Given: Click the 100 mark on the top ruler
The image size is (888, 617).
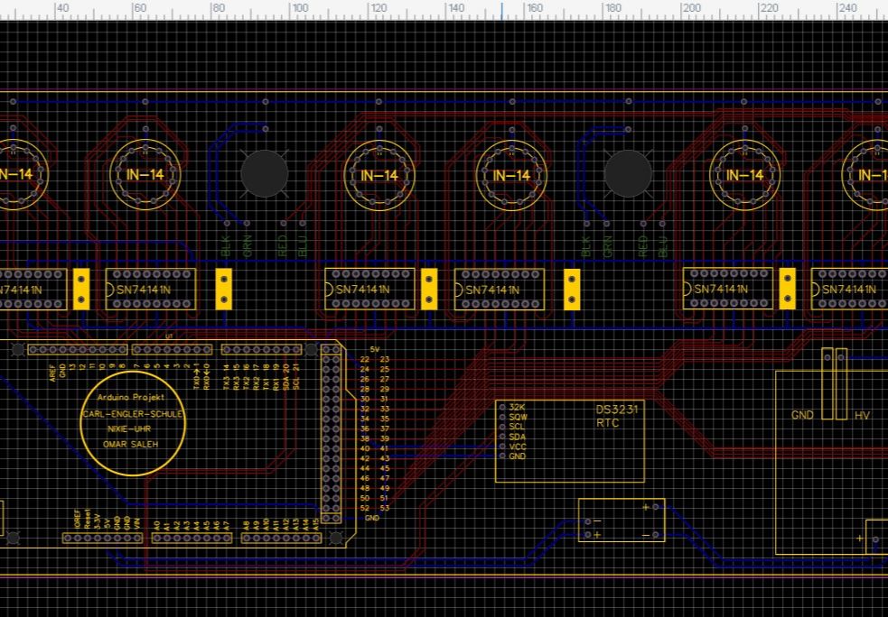Looking at the screenshot, I should 300,7.
